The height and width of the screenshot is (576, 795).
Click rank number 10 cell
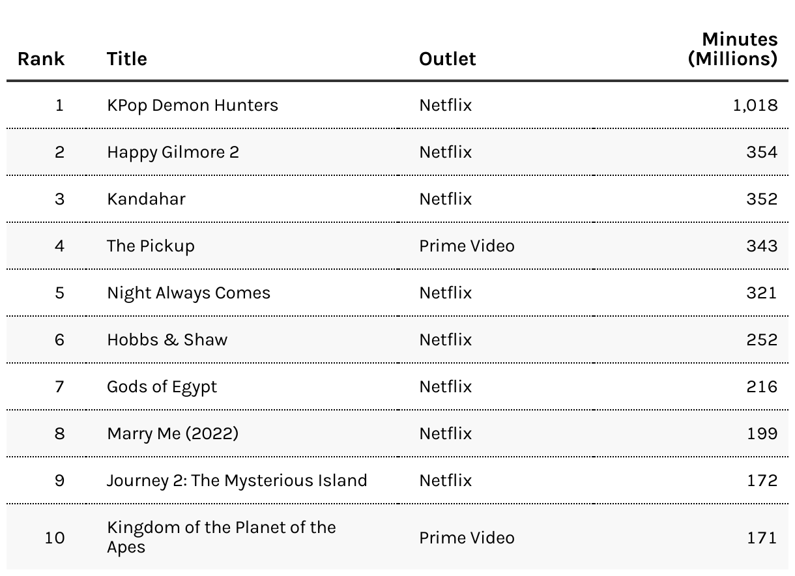pyautogui.click(x=55, y=538)
